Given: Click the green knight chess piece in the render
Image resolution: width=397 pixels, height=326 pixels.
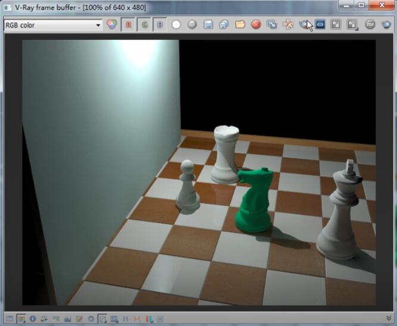Looking at the screenshot, I should [x=256, y=200].
